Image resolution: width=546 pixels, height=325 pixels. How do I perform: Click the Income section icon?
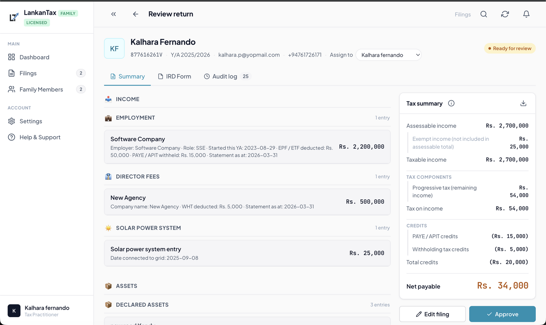click(108, 99)
